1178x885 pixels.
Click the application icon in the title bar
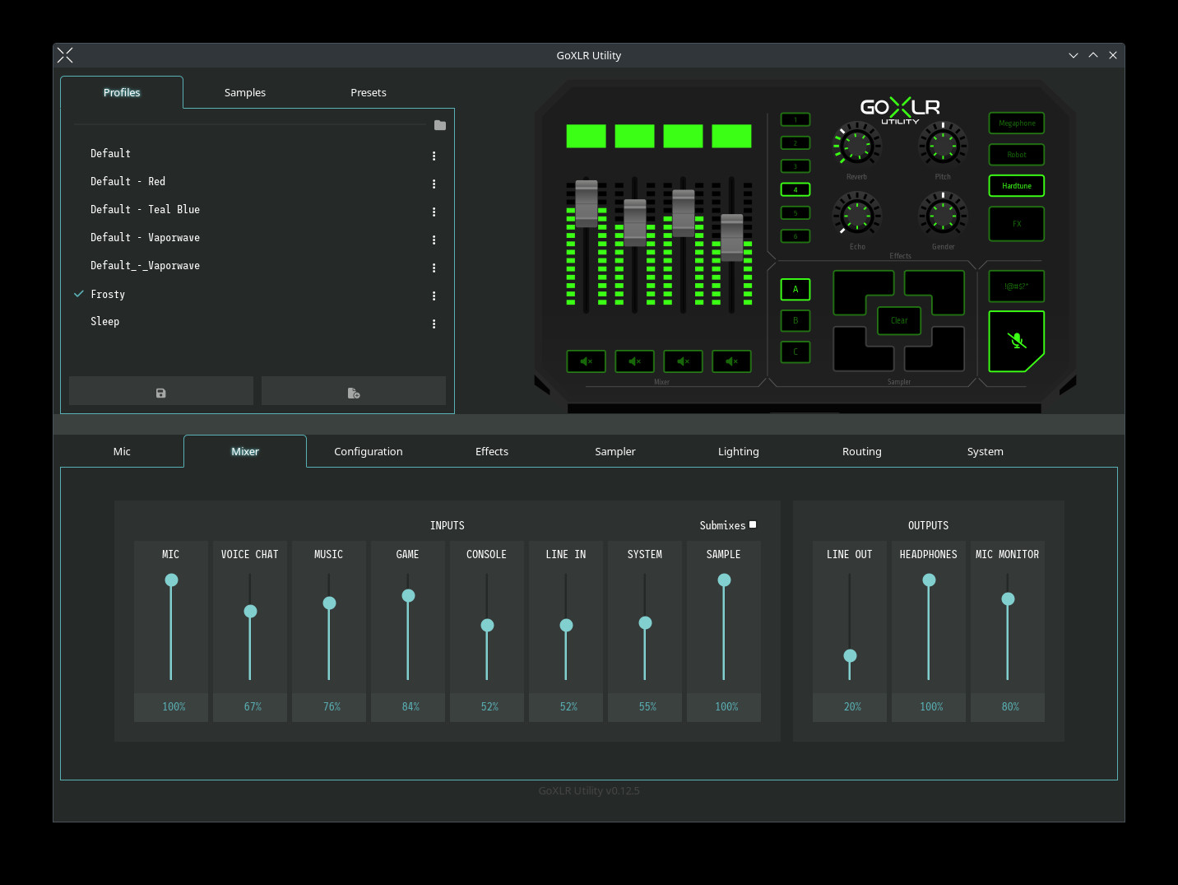66,55
